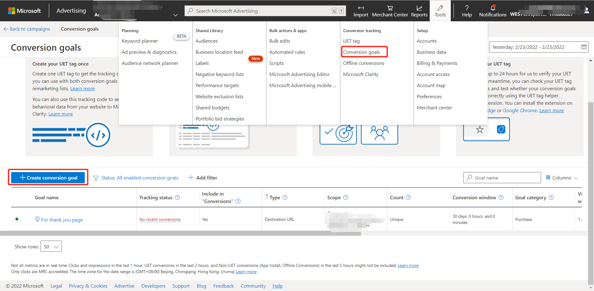
Task: Click the Add filter plus icon
Action: coord(191,177)
